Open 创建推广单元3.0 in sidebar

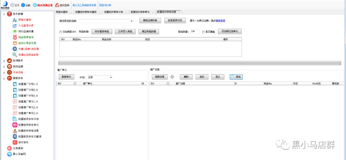click(28, 113)
